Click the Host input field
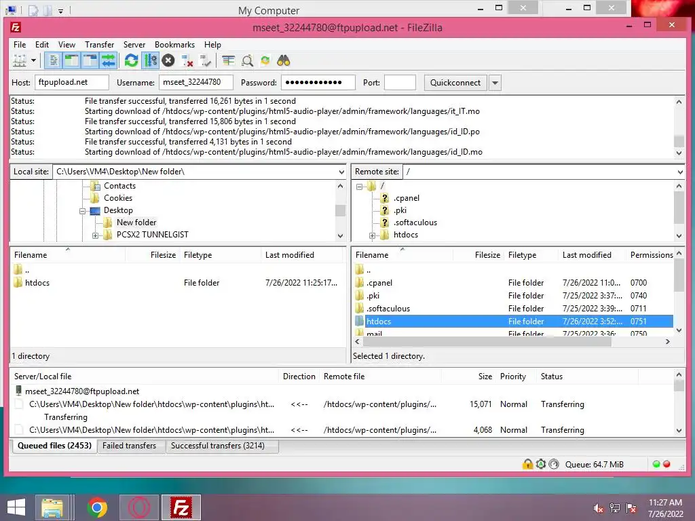 (x=71, y=82)
